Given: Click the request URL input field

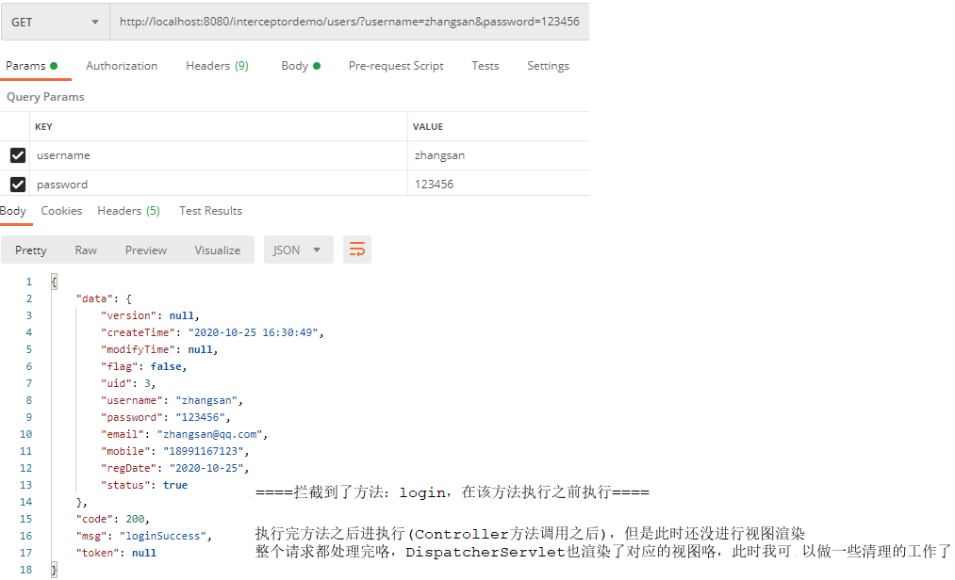Looking at the screenshot, I should pyautogui.click(x=349, y=23).
